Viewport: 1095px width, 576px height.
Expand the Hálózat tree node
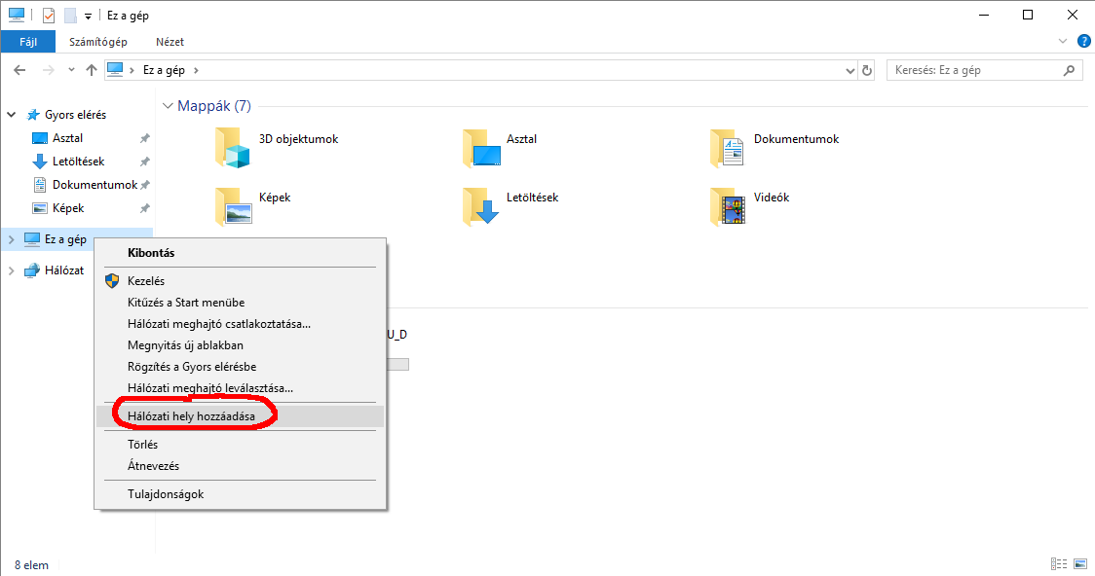point(11,270)
